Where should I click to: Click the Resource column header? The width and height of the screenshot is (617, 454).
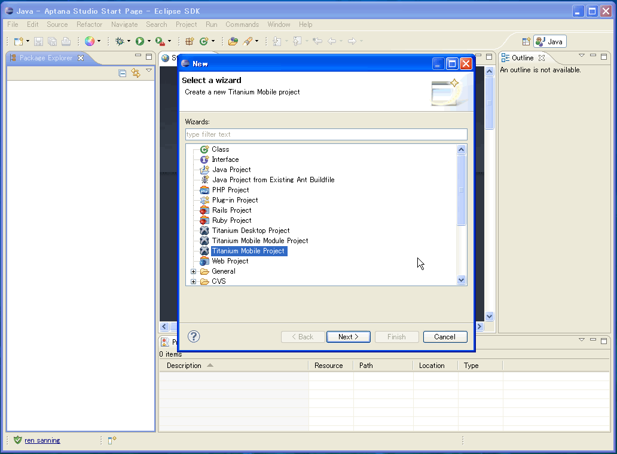(x=331, y=366)
